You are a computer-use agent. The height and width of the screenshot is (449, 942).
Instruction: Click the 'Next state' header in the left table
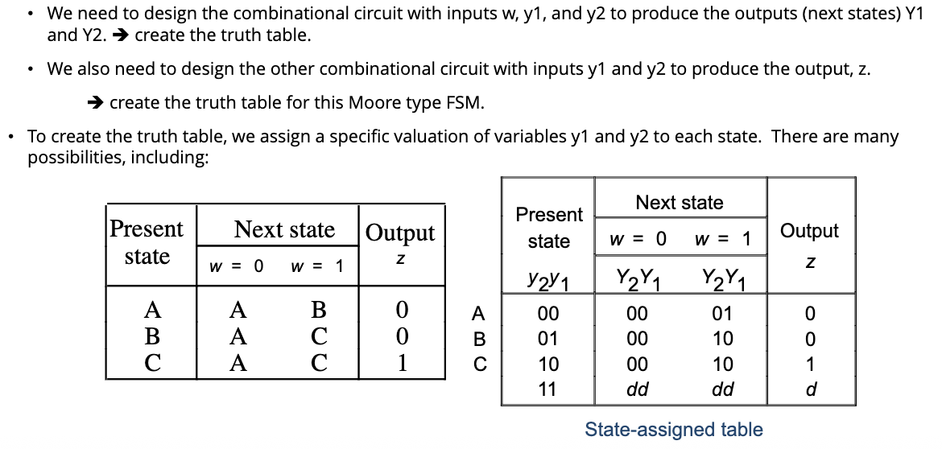pyautogui.click(x=284, y=229)
